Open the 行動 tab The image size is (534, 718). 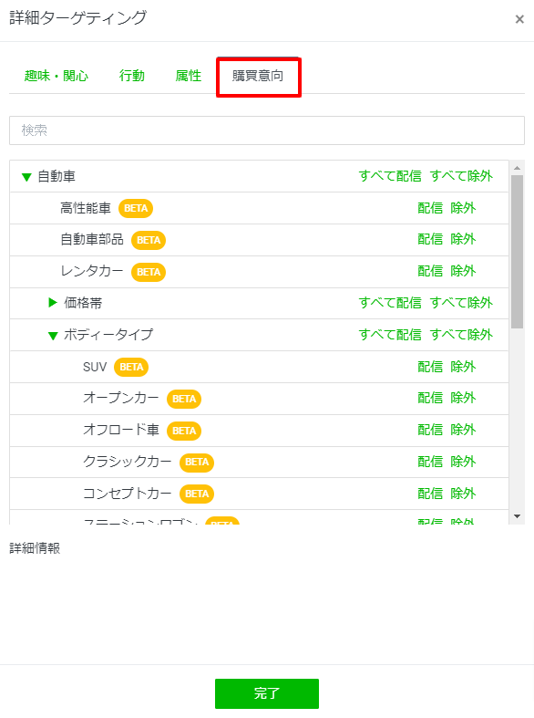[x=131, y=76]
